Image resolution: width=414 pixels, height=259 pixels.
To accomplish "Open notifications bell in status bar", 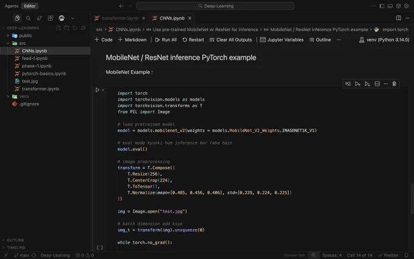I will click(406, 255).
